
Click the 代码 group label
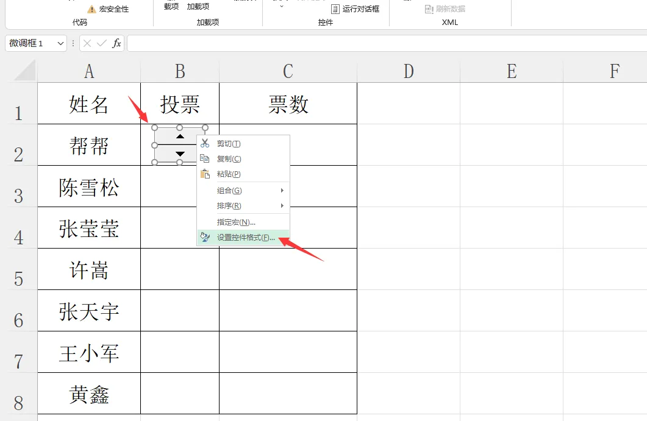80,23
